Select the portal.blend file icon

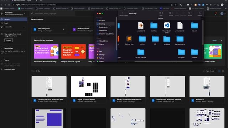point(141,26)
